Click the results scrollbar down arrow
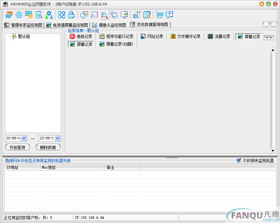The width and height of the screenshot is (280, 223). click(273, 151)
